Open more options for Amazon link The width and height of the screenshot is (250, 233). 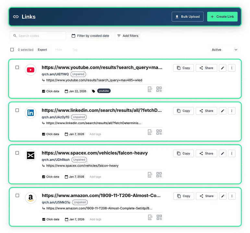(232, 196)
